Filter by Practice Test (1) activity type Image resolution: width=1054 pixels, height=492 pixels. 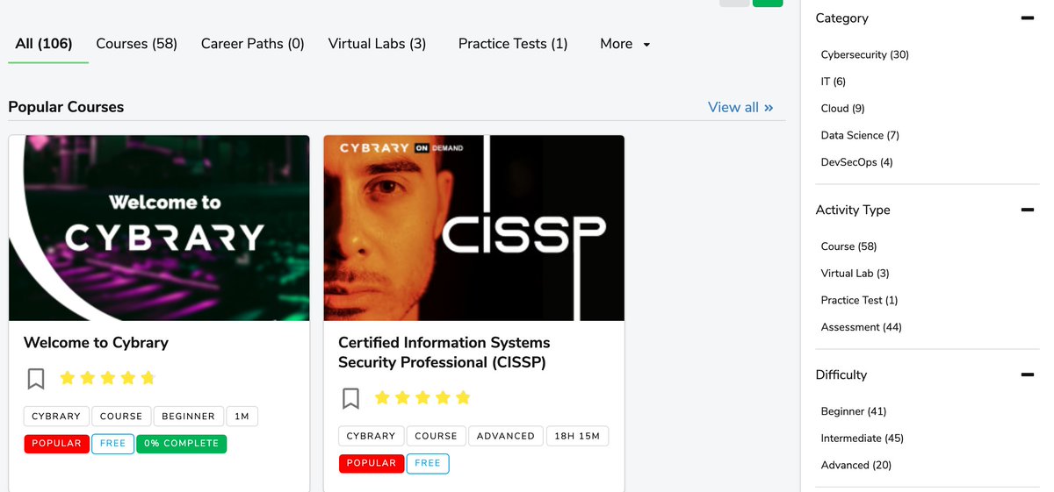859,300
